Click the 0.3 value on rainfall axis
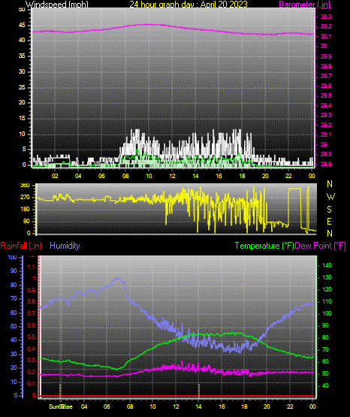The width and height of the screenshot is (350, 417). pyautogui.click(x=32, y=360)
